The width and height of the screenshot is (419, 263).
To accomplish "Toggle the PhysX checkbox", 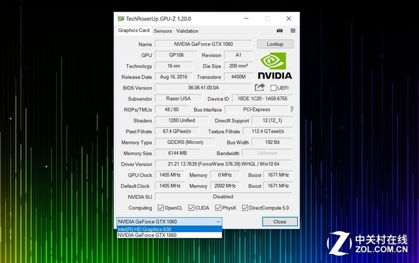I will click(218, 208).
